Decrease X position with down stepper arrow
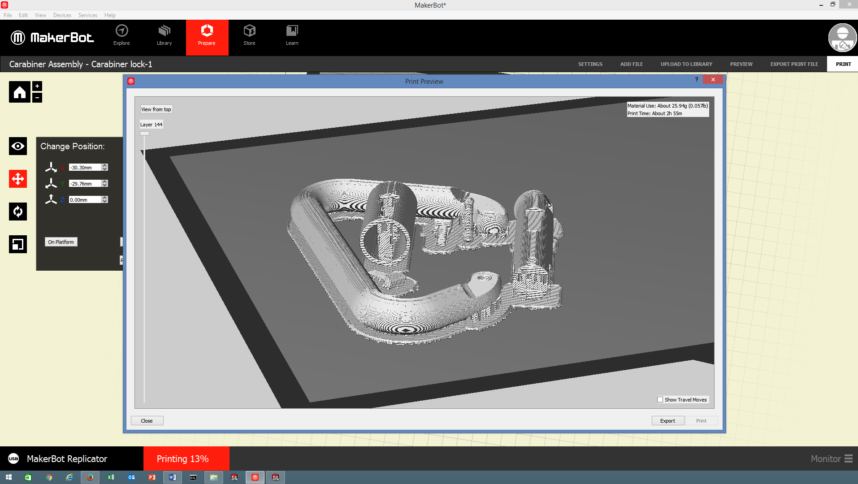 pyautogui.click(x=105, y=169)
